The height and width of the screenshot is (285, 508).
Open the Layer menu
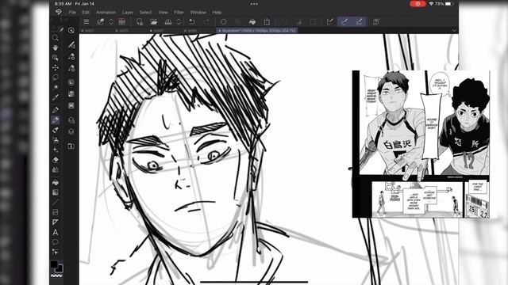pyautogui.click(x=127, y=13)
